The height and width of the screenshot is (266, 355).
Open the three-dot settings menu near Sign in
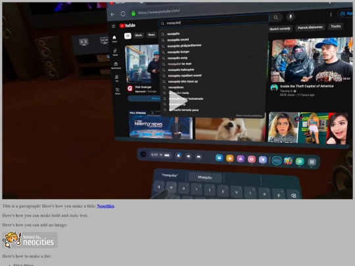(331, 14)
